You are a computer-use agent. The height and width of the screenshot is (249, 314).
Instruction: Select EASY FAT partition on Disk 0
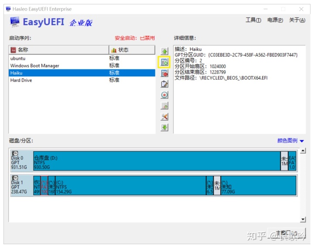pyautogui.click(x=292, y=161)
